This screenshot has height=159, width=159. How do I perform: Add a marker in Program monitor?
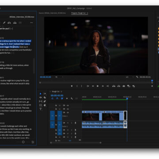72,86
